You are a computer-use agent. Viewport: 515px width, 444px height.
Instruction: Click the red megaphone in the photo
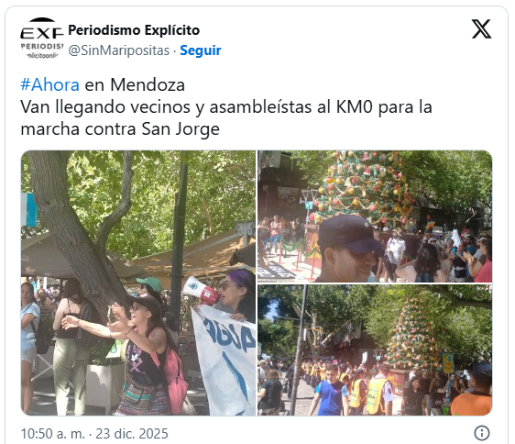click(x=202, y=291)
